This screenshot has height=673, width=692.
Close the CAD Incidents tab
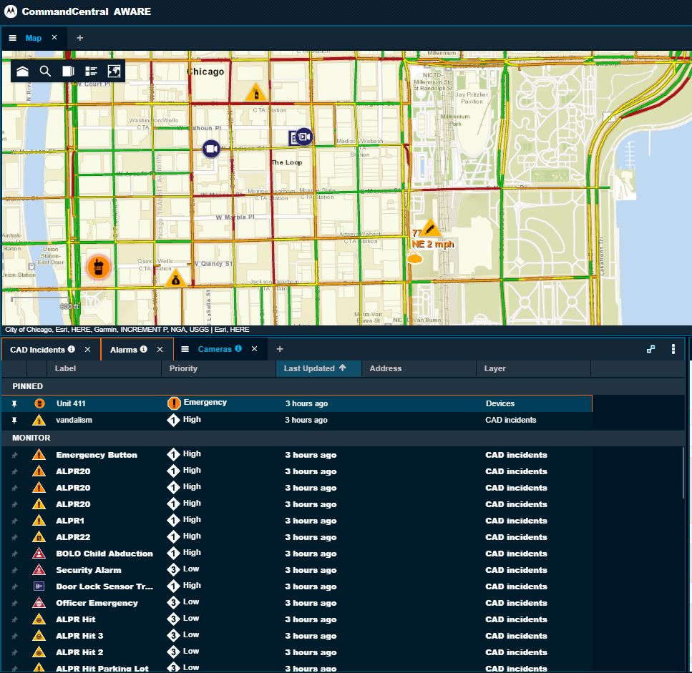tap(87, 349)
